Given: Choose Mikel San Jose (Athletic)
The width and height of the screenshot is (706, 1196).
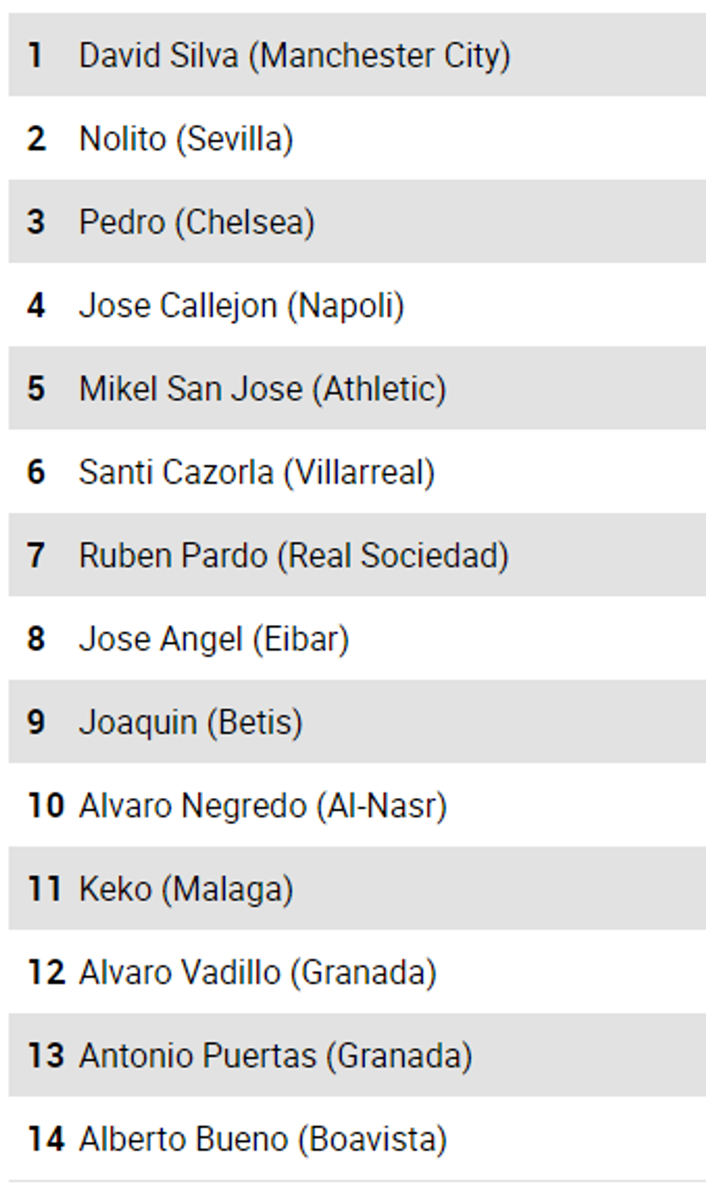Looking at the screenshot, I should click(x=262, y=389).
